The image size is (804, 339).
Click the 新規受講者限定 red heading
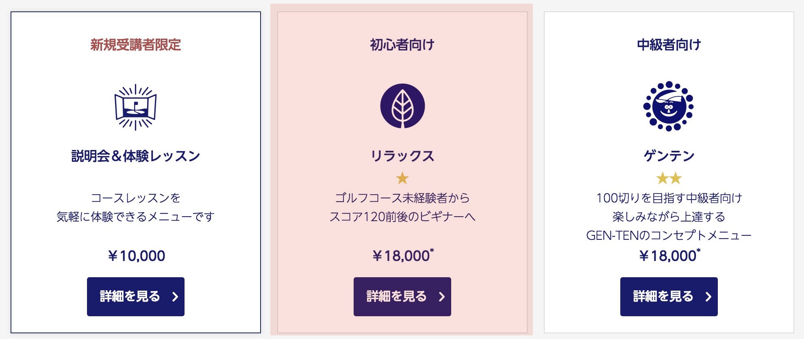pos(136,45)
